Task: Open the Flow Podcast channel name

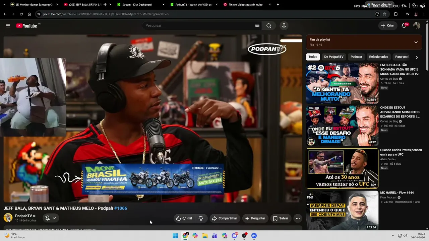Action: tap(388, 197)
